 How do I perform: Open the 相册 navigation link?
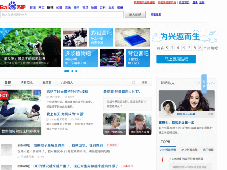click(120, 8)
